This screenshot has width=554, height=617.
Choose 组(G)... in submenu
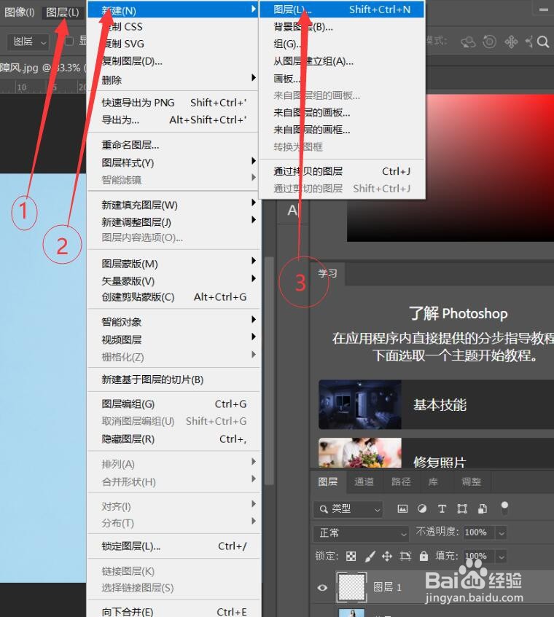click(x=342, y=44)
